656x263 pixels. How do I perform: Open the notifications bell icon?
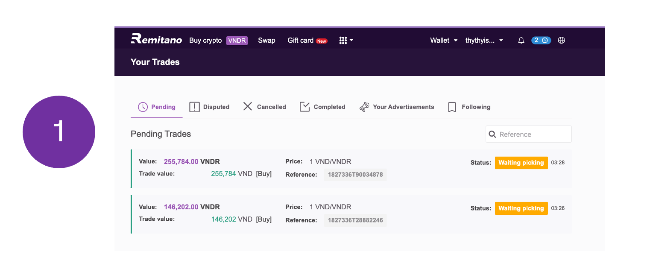pyautogui.click(x=521, y=41)
